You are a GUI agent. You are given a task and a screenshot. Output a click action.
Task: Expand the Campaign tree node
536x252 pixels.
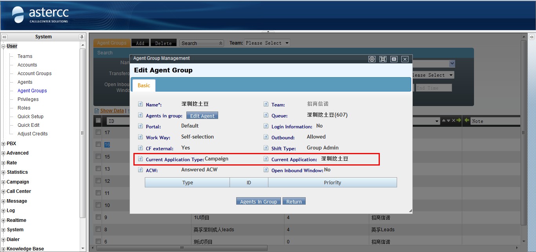(x=4, y=182)
